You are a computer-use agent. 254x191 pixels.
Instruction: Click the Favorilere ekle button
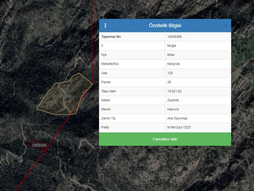(165, 139)
